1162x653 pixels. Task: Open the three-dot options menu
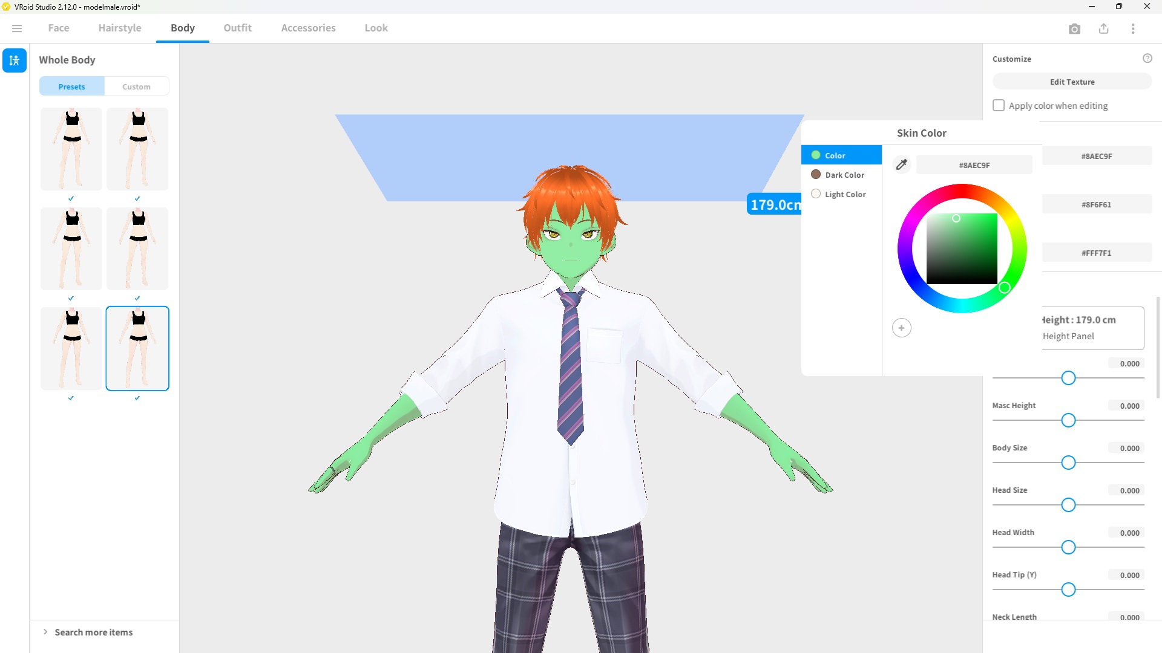(1133, 28)
